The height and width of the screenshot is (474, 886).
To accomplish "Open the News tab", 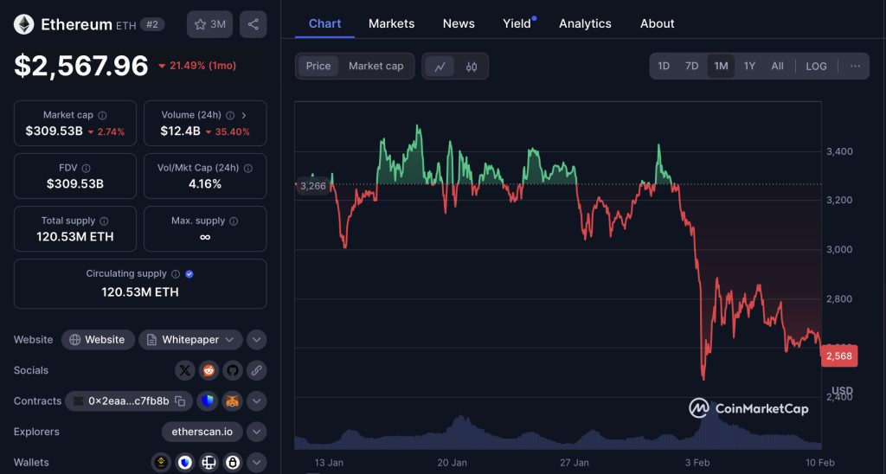I will [x=459, y=23].
